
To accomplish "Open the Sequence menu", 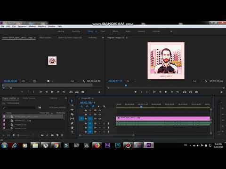I will point(22,26).
